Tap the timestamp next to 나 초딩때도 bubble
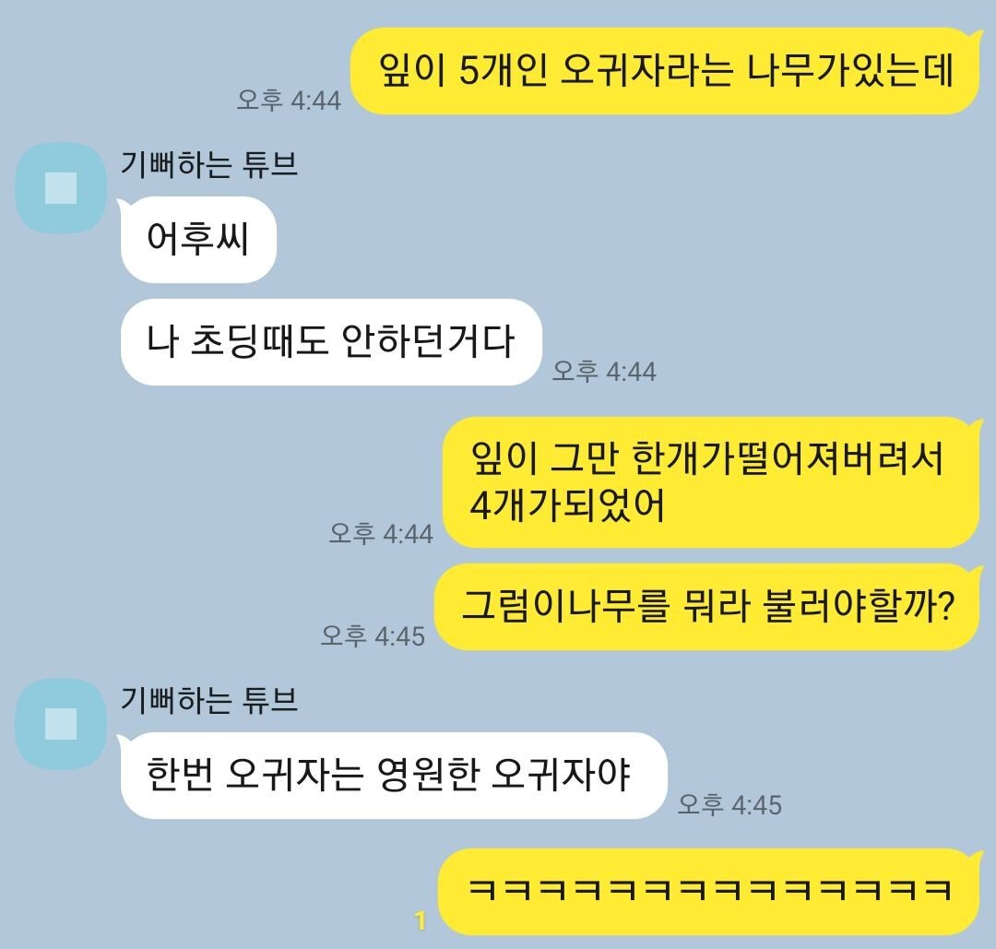The image size is (996, 949). [x=604, y=371]
